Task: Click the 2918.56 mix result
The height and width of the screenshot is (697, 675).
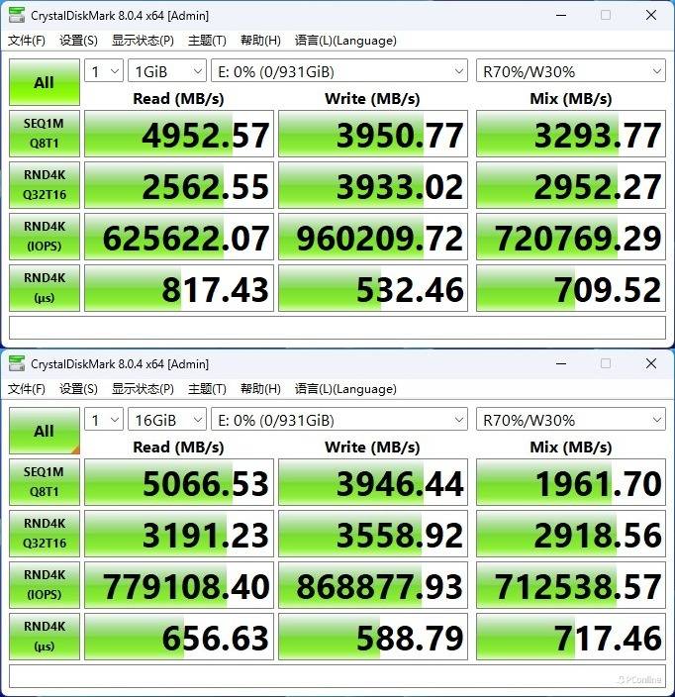Action: click(570, 534)
